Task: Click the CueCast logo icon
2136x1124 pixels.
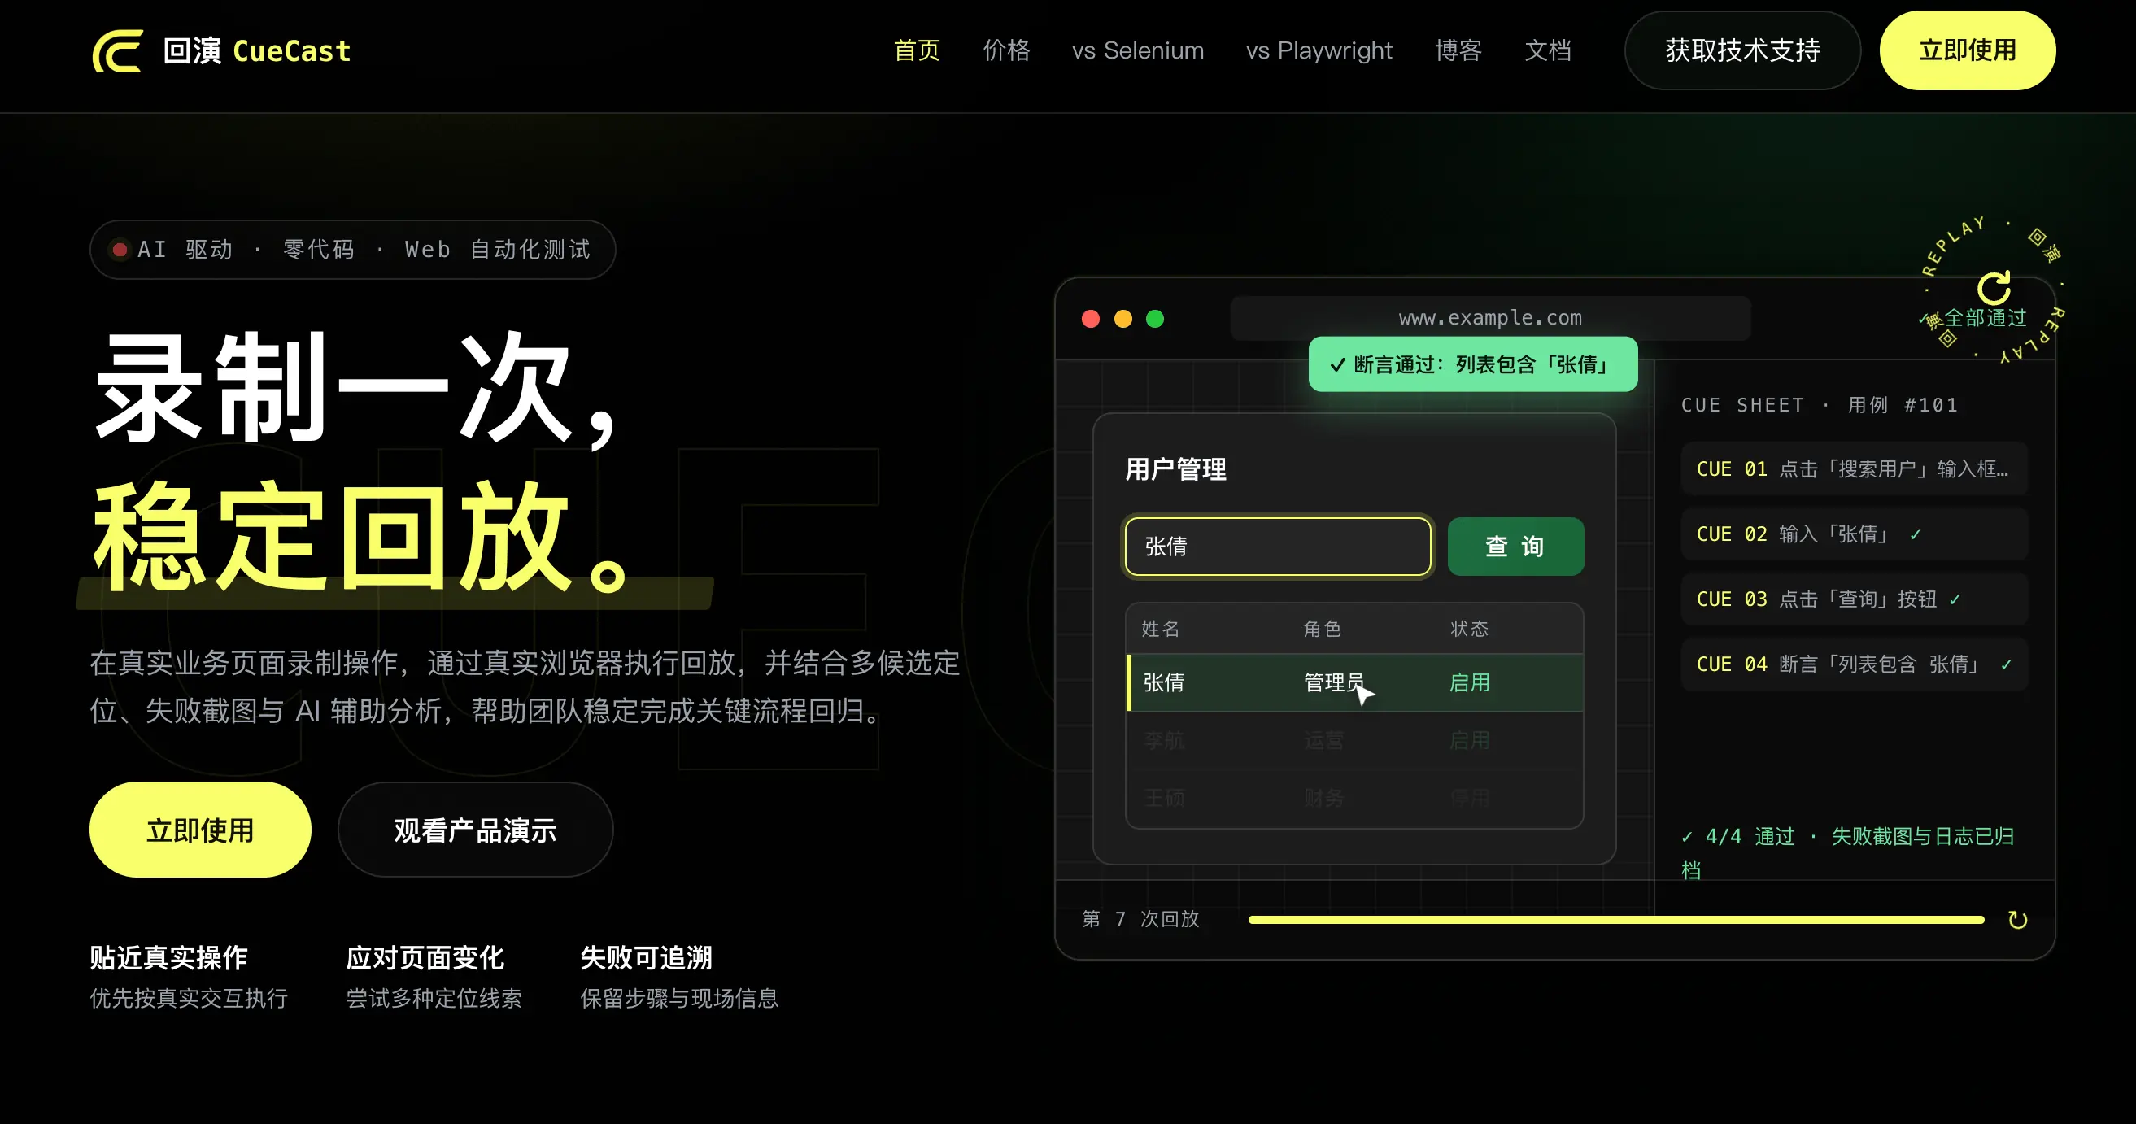Action: point(117,51)
